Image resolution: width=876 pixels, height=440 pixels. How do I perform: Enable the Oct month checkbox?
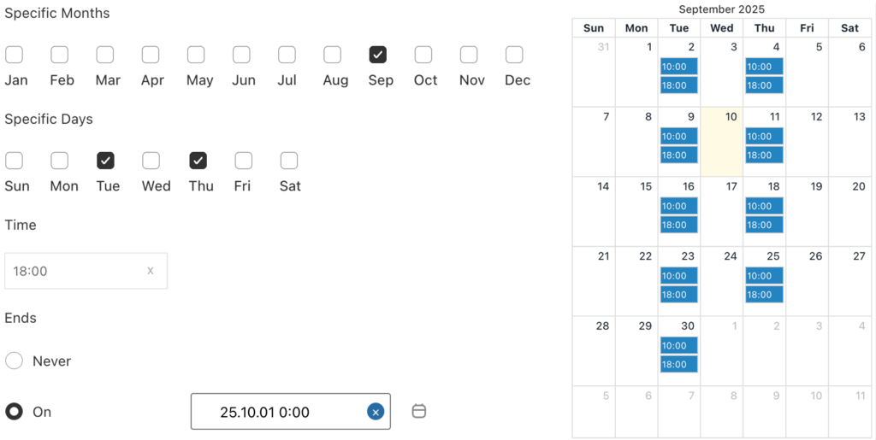click(423, 55)
